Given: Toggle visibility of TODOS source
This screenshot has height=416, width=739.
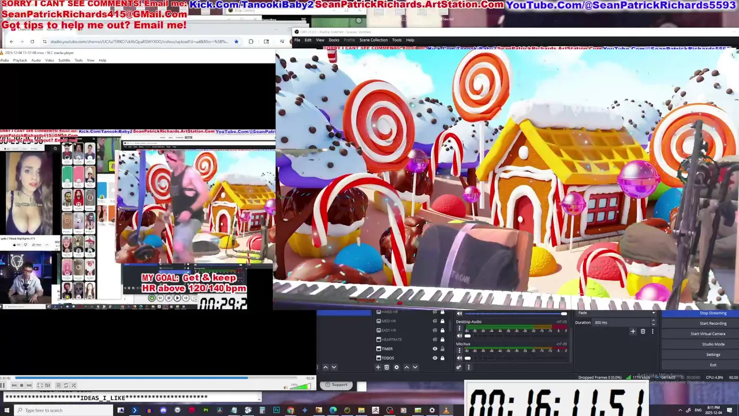Looking at the screenshot, I should [x=435, y=358].
